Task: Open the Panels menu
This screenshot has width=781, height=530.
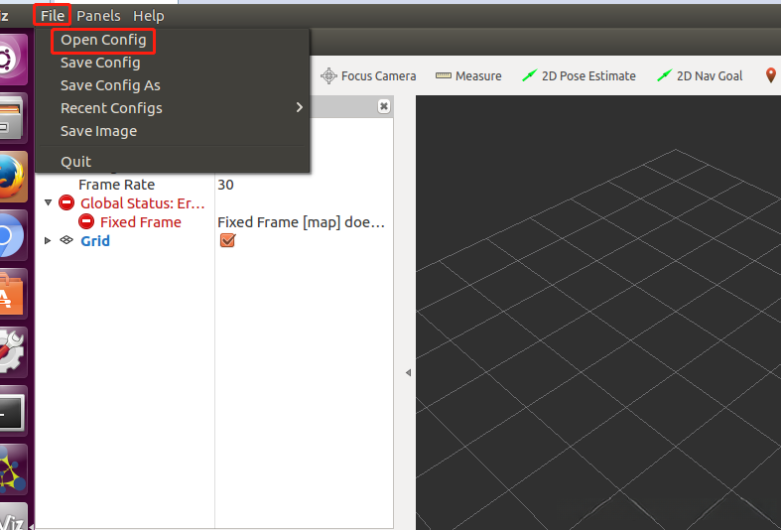Action: point(98,16)
